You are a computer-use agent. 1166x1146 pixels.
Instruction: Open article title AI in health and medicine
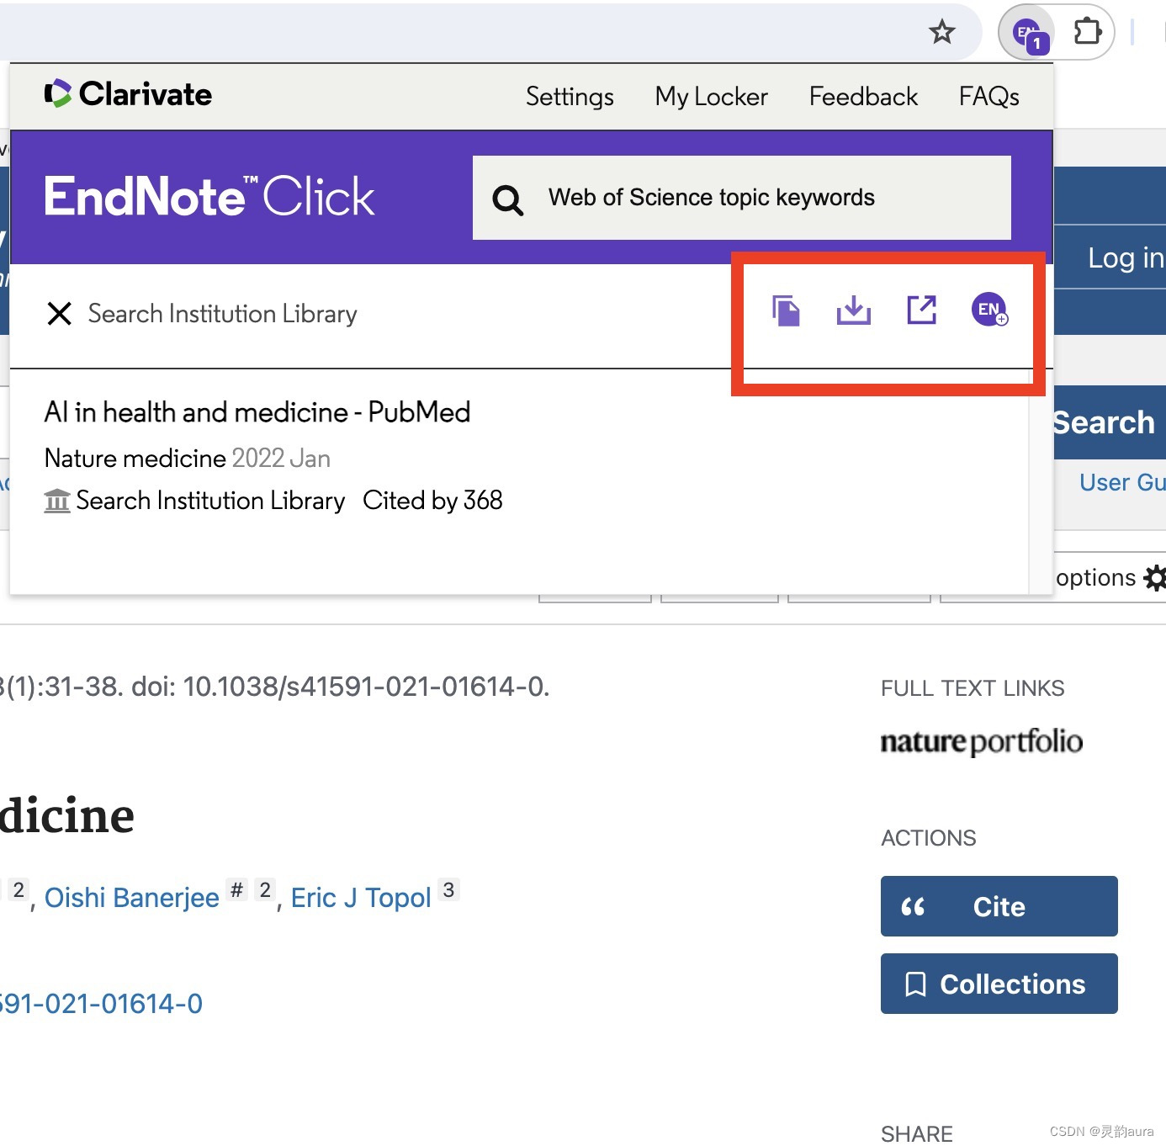click(x=257, y=412)
